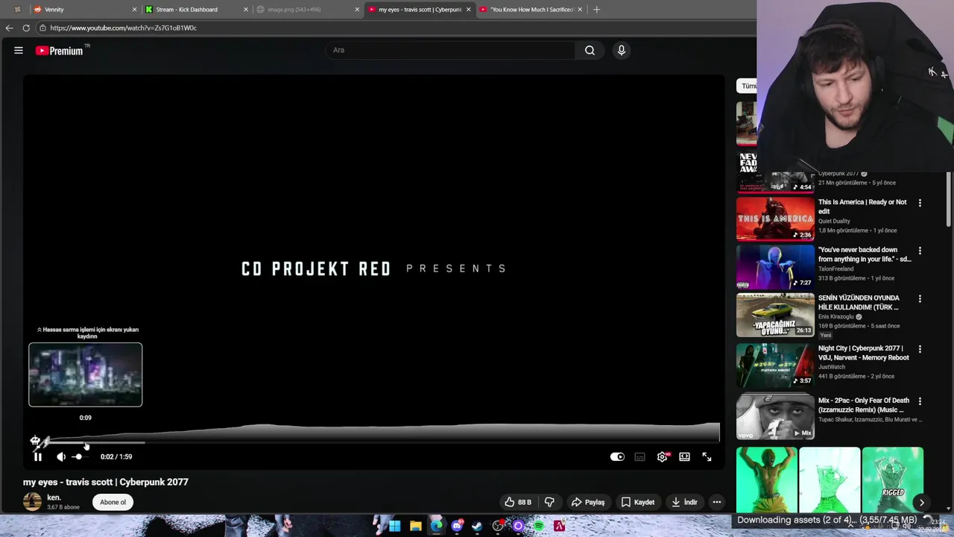The image size is (954, 537).
Task: Toggle subtitles (captions) button
Action: (639, 457)
